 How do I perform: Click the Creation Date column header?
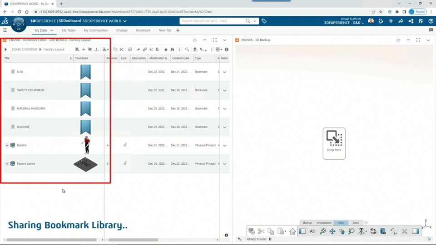(181, 59)
